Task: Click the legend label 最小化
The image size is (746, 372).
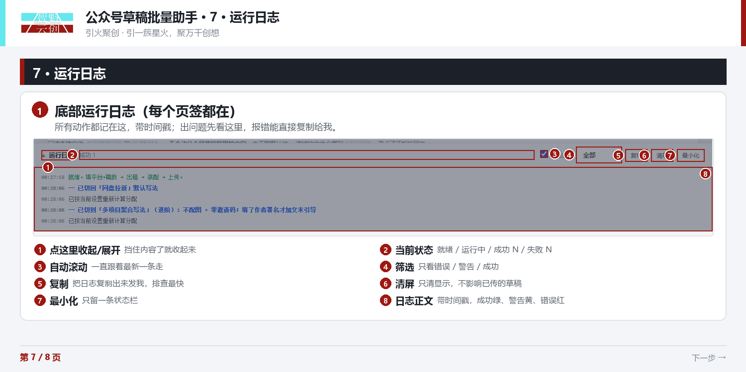Action: click(64, 301)
